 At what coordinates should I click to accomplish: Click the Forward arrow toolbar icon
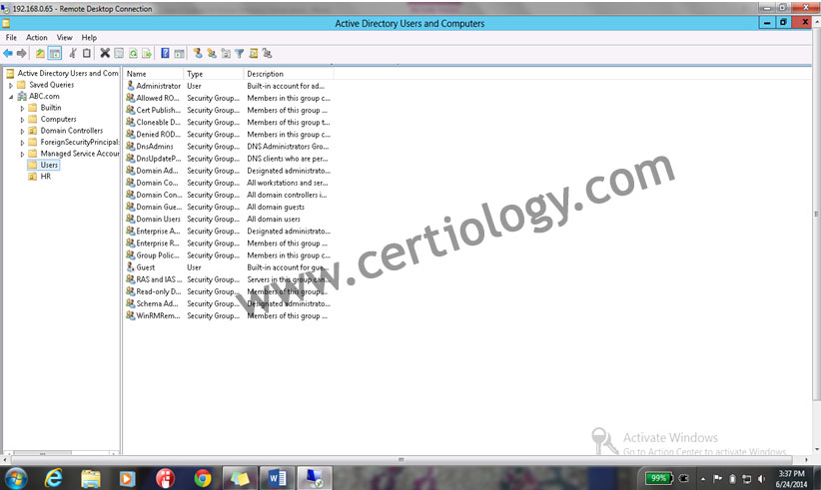coord(21,53)
